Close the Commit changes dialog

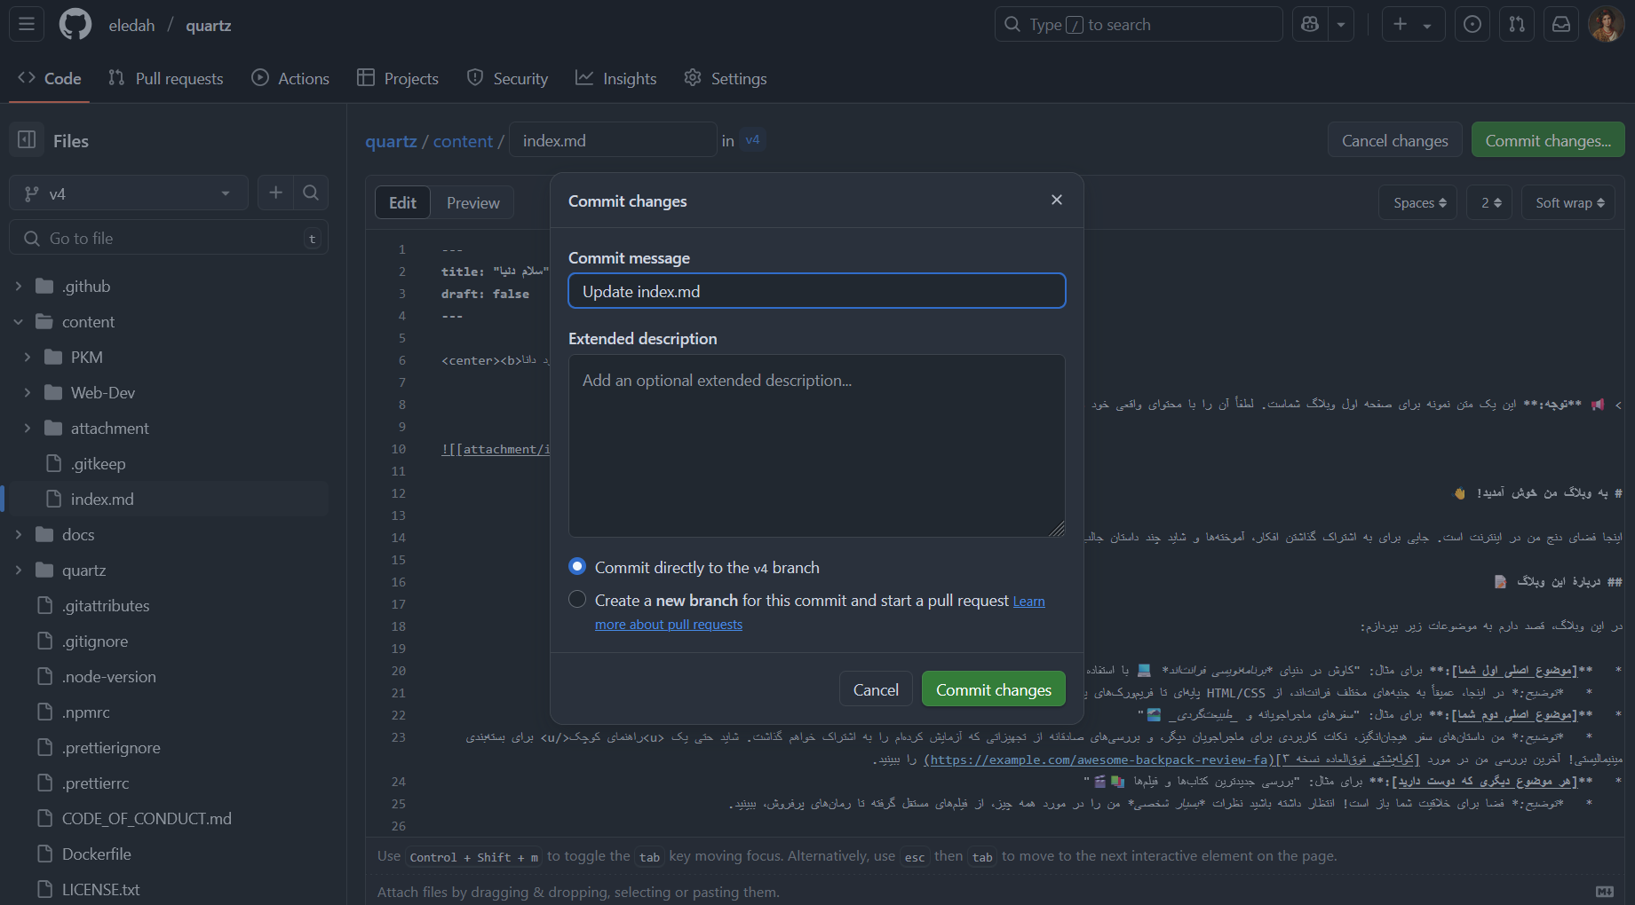[x=1057, y=200]
